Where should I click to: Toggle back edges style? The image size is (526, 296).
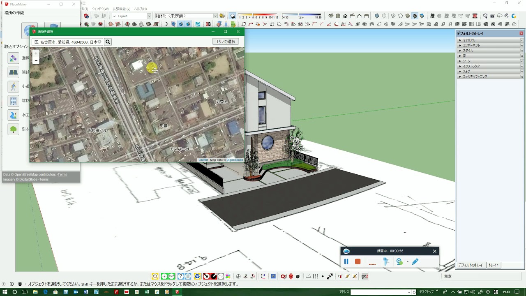[384, 16]
